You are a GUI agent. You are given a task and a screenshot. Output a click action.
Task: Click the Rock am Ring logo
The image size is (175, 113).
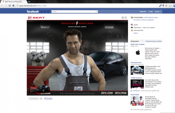coord(107,93)
